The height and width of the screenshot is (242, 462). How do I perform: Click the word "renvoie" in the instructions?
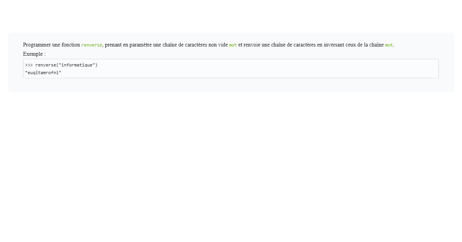[252, 45]
